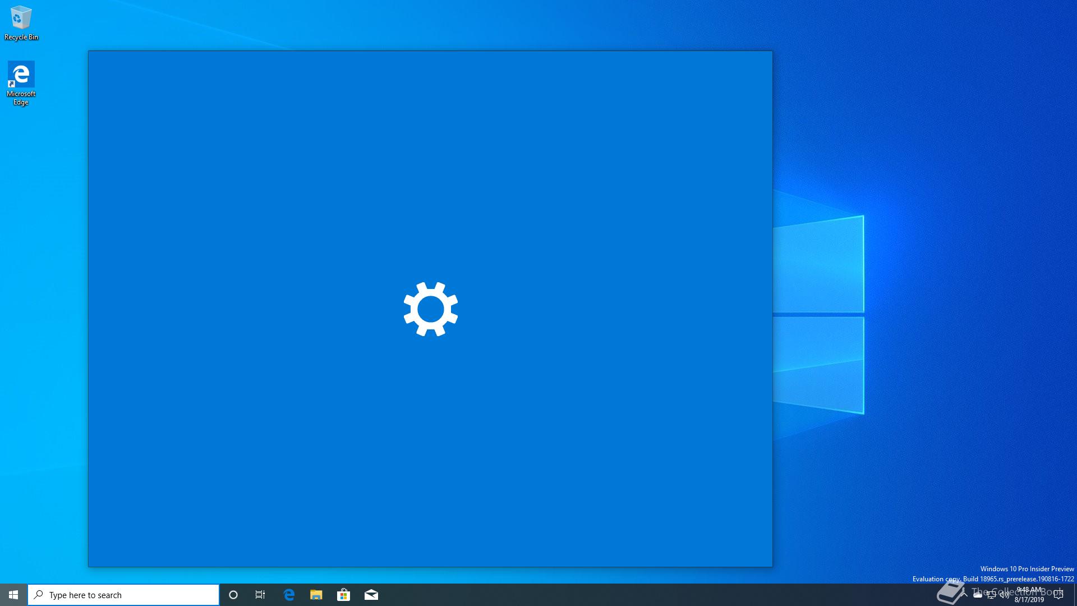Expand the hidden system tray icons chevron
Viewport: 1077px width, 606px height.
point(964,595)
